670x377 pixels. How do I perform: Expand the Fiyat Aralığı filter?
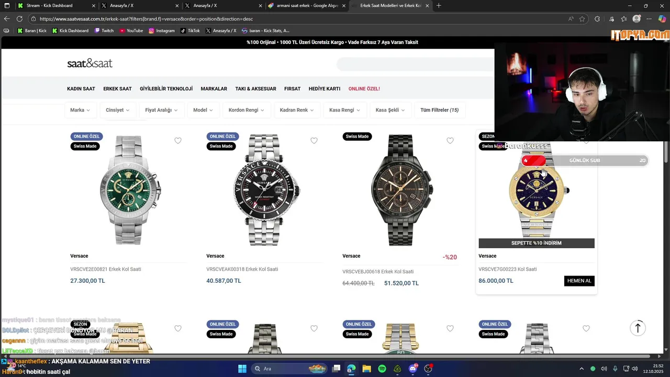click(161, 110)
